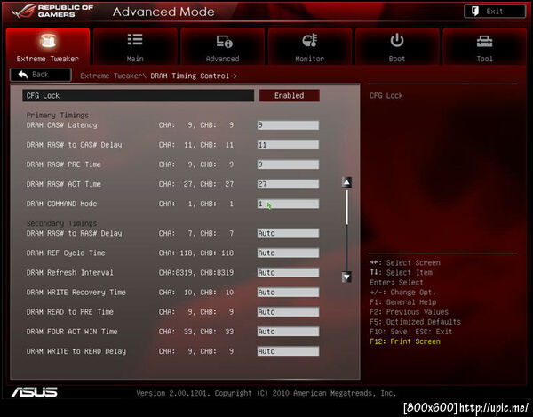Open the Extreme Tweaker tab icon
The width and height of the screenshot is (533, 417).
[48, 41]
